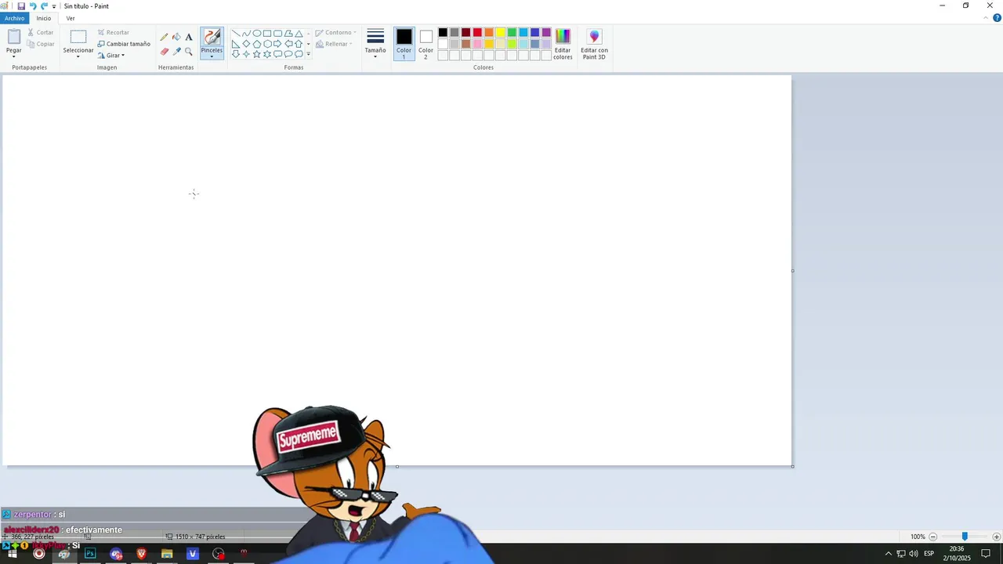This screenshot has width=1003, height=564.
Task: Select the Text tool (A)
Action: (189, 37)
